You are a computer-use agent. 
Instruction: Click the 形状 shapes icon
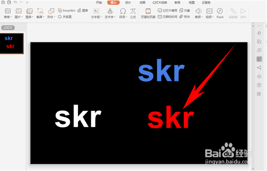(51, 11)
